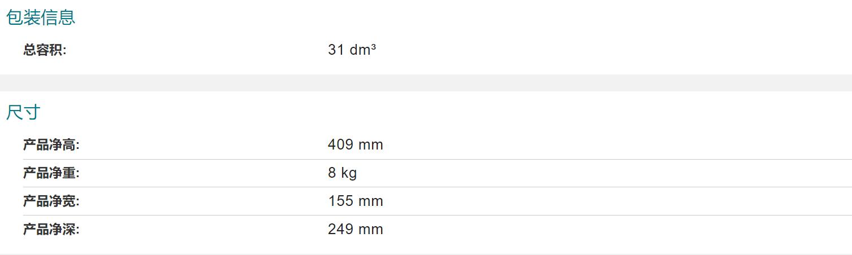The height and width of the screenshot is (255, 852).
Task: Click the number 31 in total volume
Action: click(336, 50)
